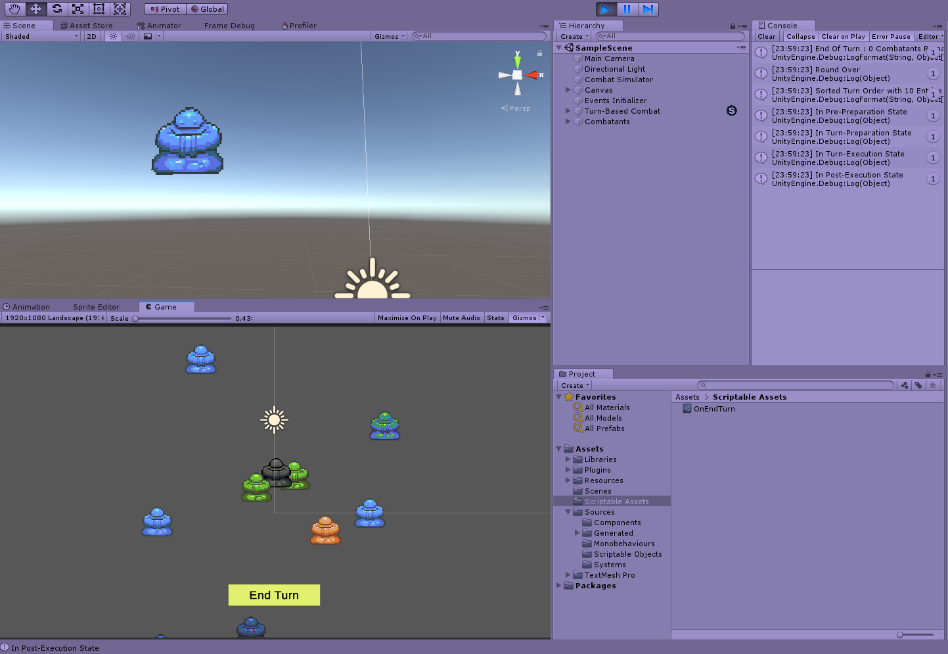Open the Shaded draw mode dropdown
Screen dimensions: 948x654
[x=39, y=36]
